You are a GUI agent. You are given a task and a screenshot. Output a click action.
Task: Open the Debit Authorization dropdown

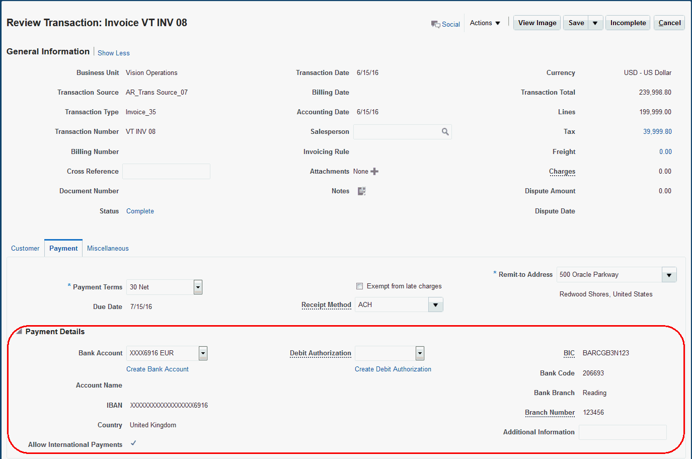pyautogui.click(x=420, y=353)
